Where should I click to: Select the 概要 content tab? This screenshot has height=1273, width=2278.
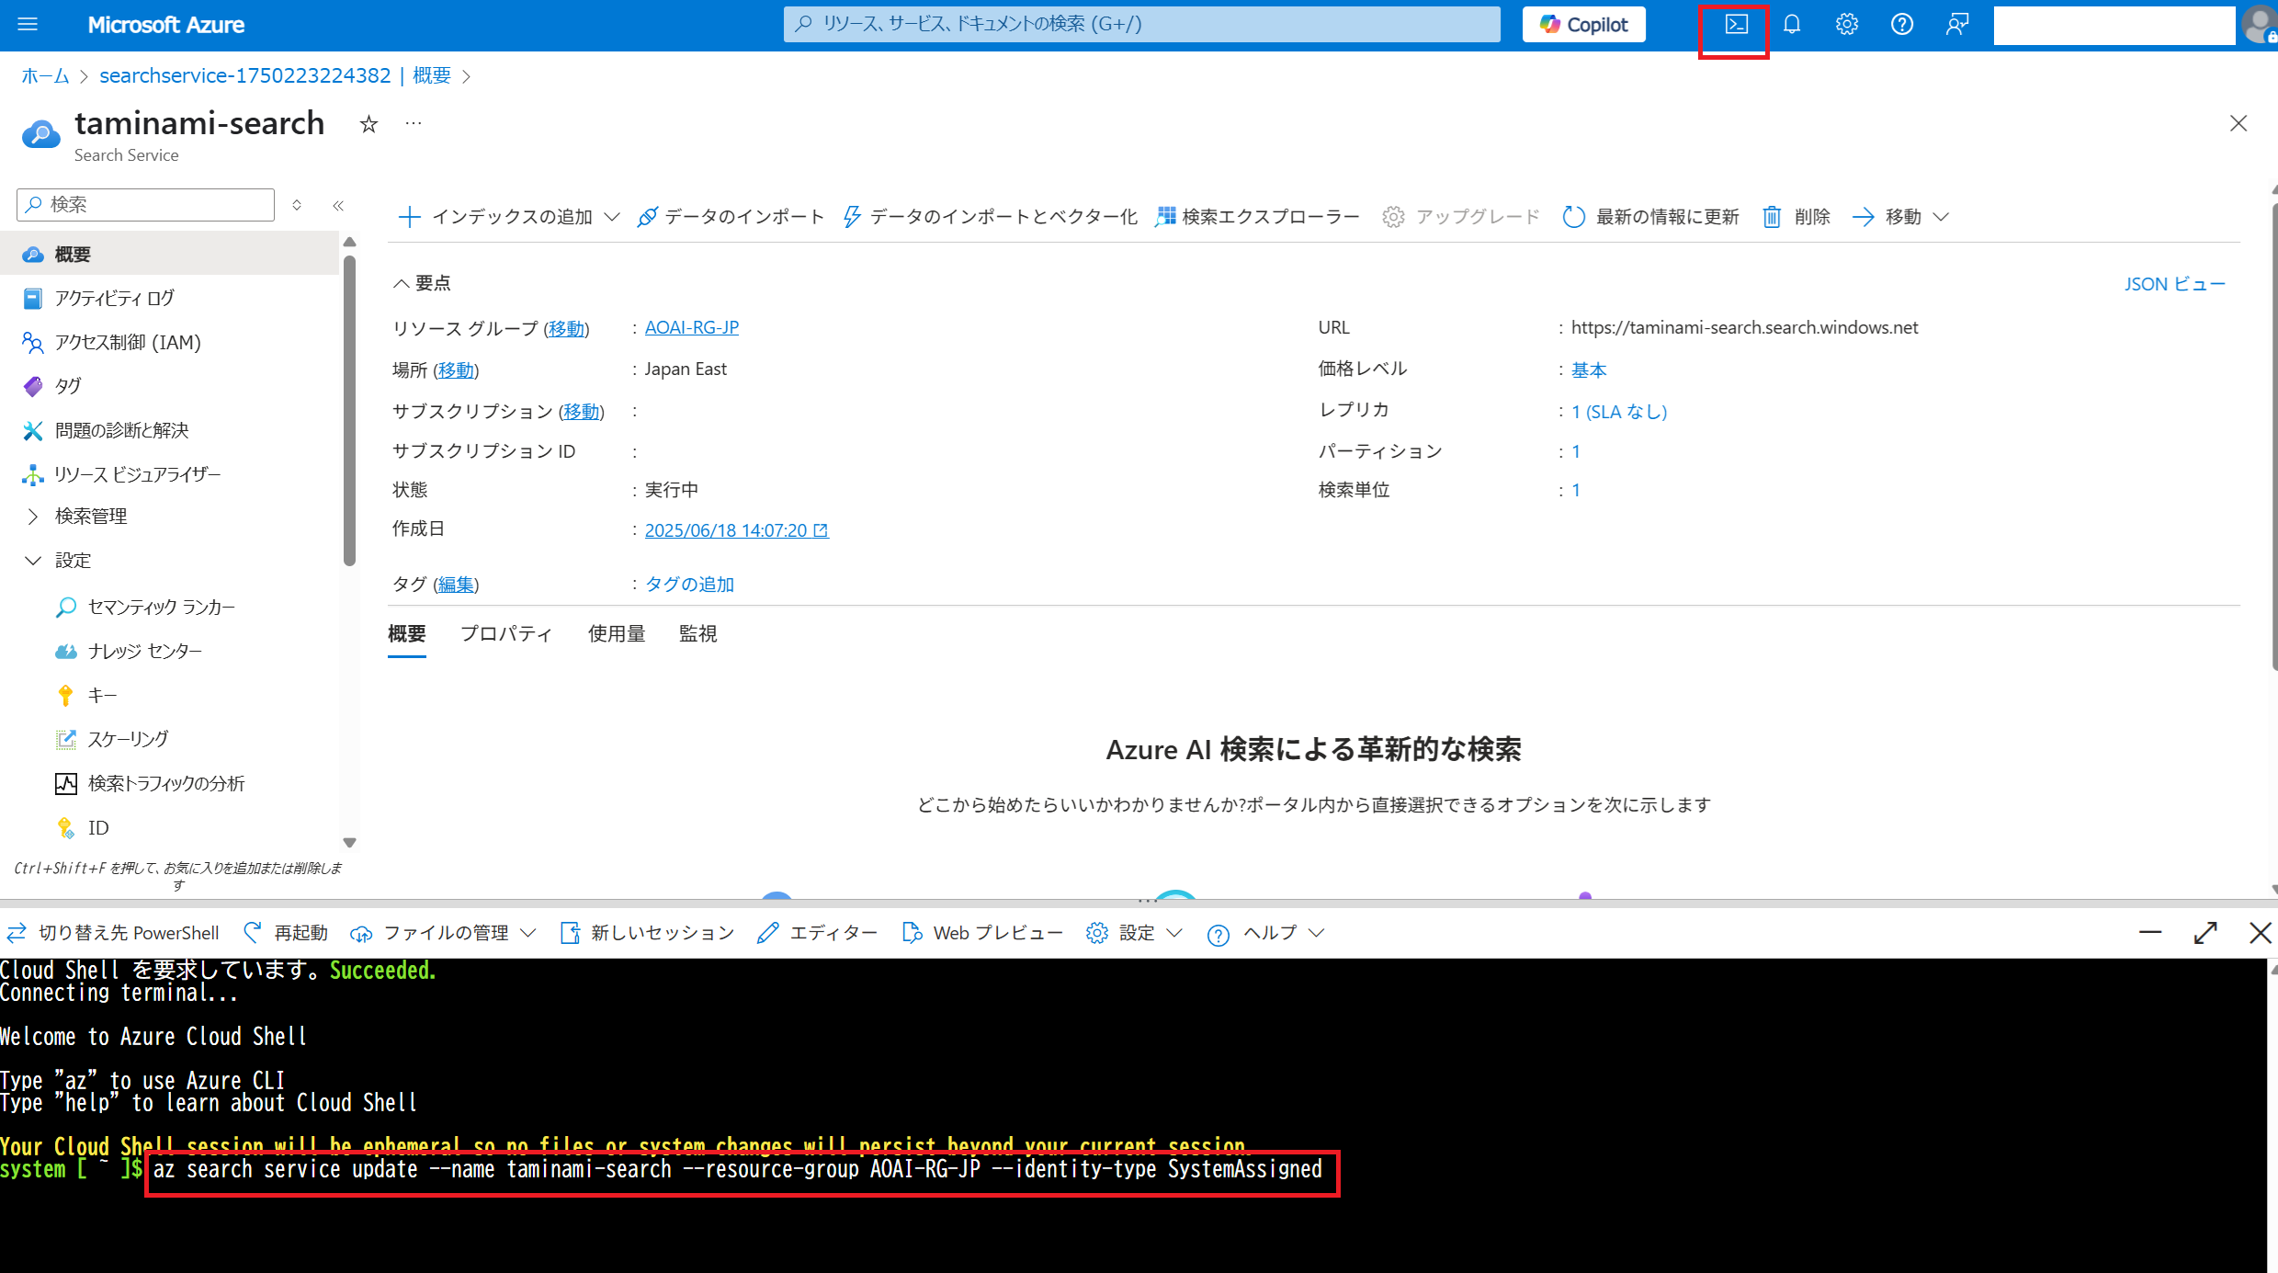[407, 634]
